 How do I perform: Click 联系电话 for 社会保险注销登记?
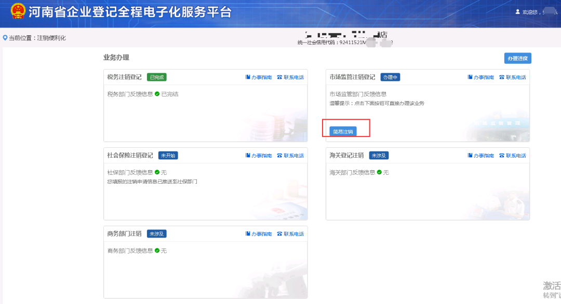[x=290, y=156]
